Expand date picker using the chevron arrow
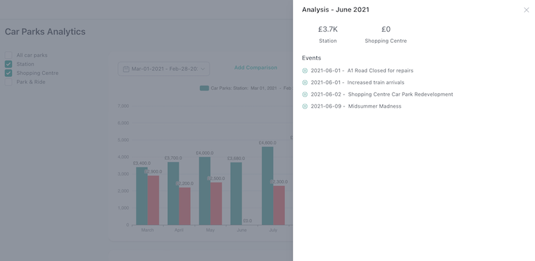The width and height of the screenshot is (535, 261). (203, 69)
